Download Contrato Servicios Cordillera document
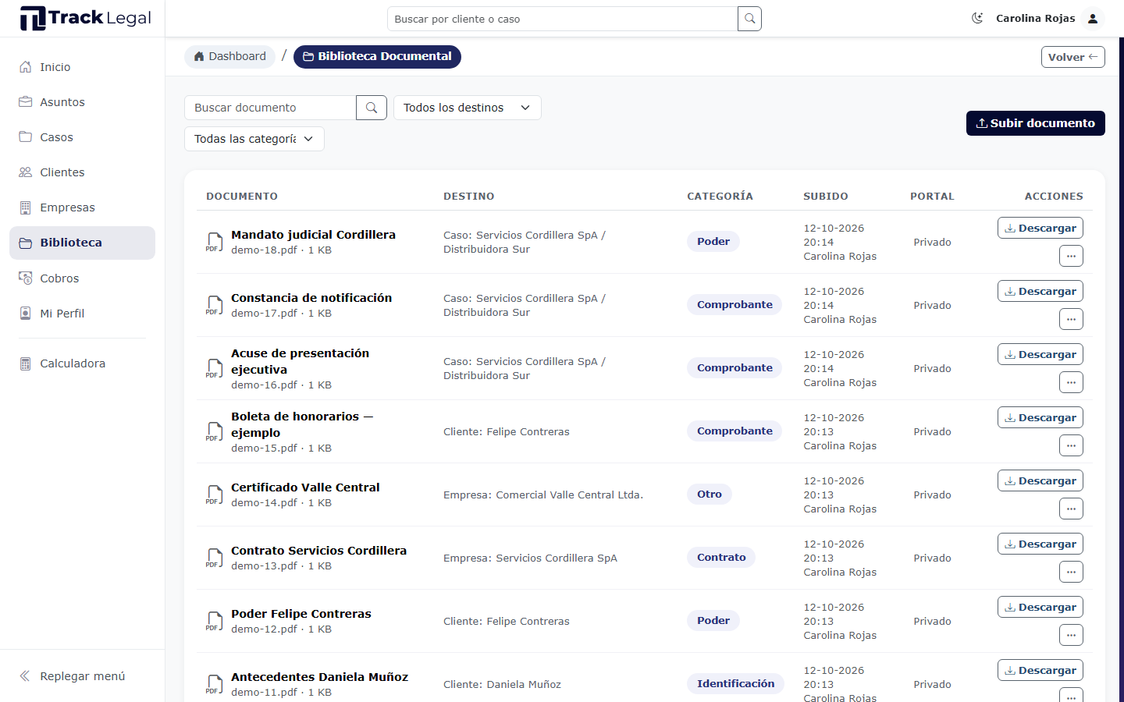This screenshot has height=702, width=1124. click(1040, 544)
